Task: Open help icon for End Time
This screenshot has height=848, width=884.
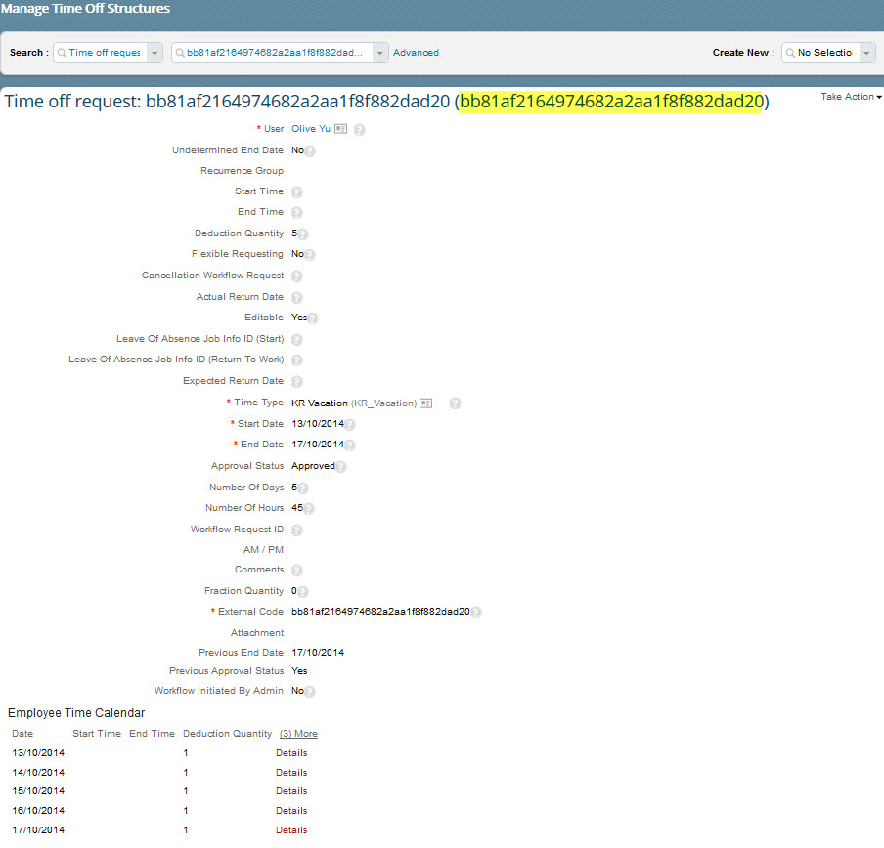Action: [x=297, y=212]
